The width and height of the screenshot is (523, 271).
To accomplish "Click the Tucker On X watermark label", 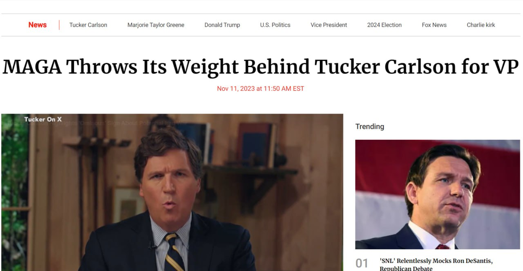I will (x=43, y=119).
